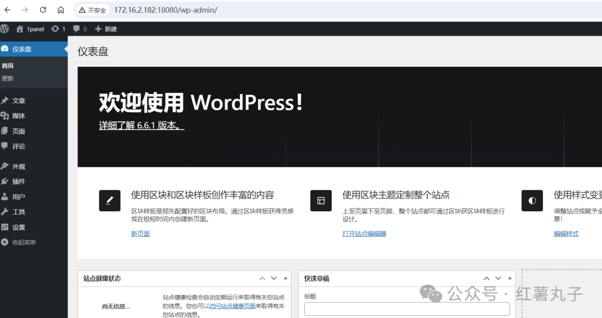The height and width of the screenshot is (318, 602).
Task: Move 快速草稿 panel up
Action: (x=486, y=278)
